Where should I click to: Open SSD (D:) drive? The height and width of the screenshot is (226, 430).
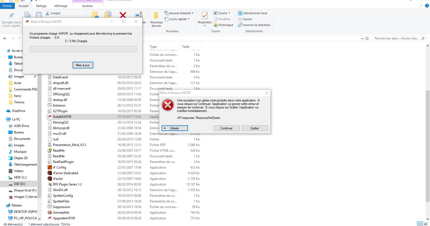[x=19, y=184]
